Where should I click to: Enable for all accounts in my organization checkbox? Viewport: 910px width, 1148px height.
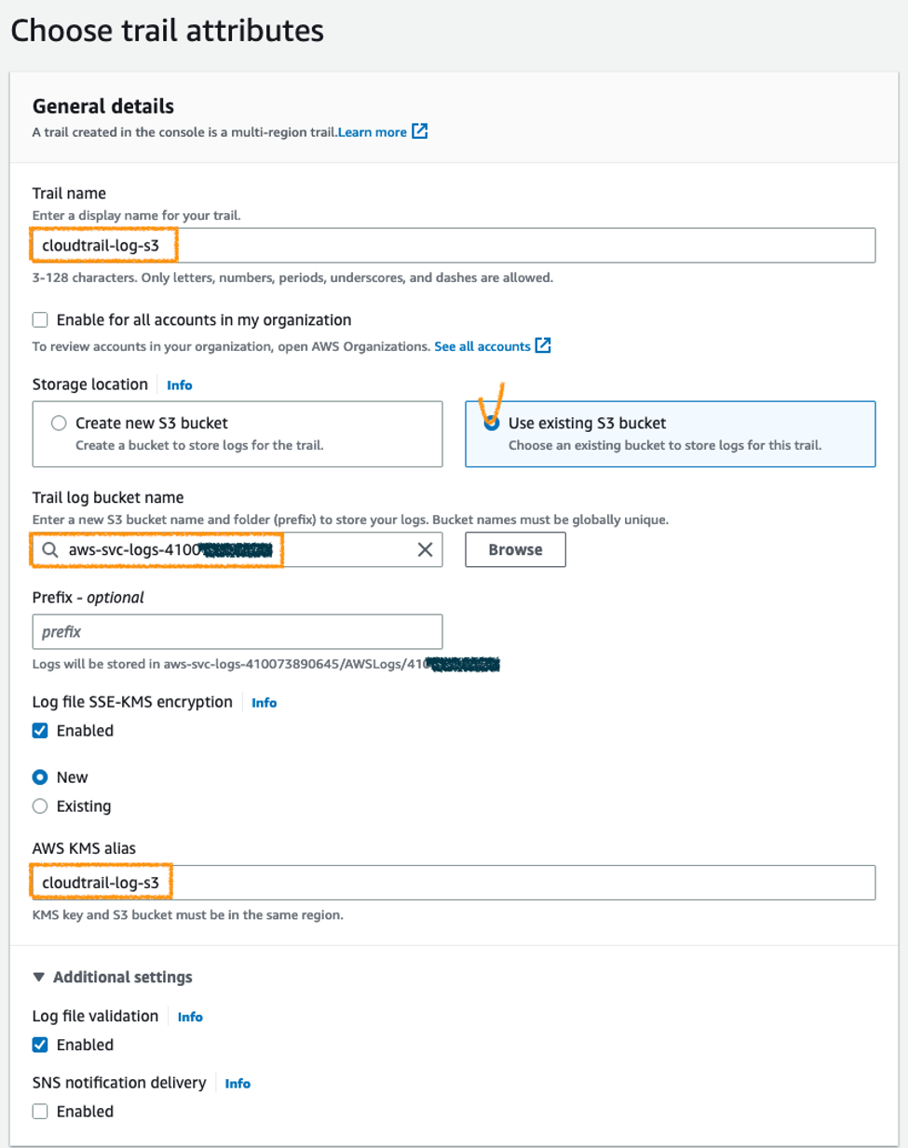[40, 320]
